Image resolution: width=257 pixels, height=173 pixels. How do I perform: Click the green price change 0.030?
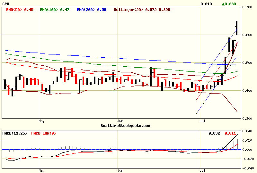(230, 4)
